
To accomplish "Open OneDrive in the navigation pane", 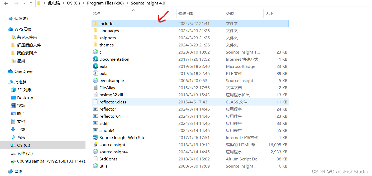I will point(23,71).
